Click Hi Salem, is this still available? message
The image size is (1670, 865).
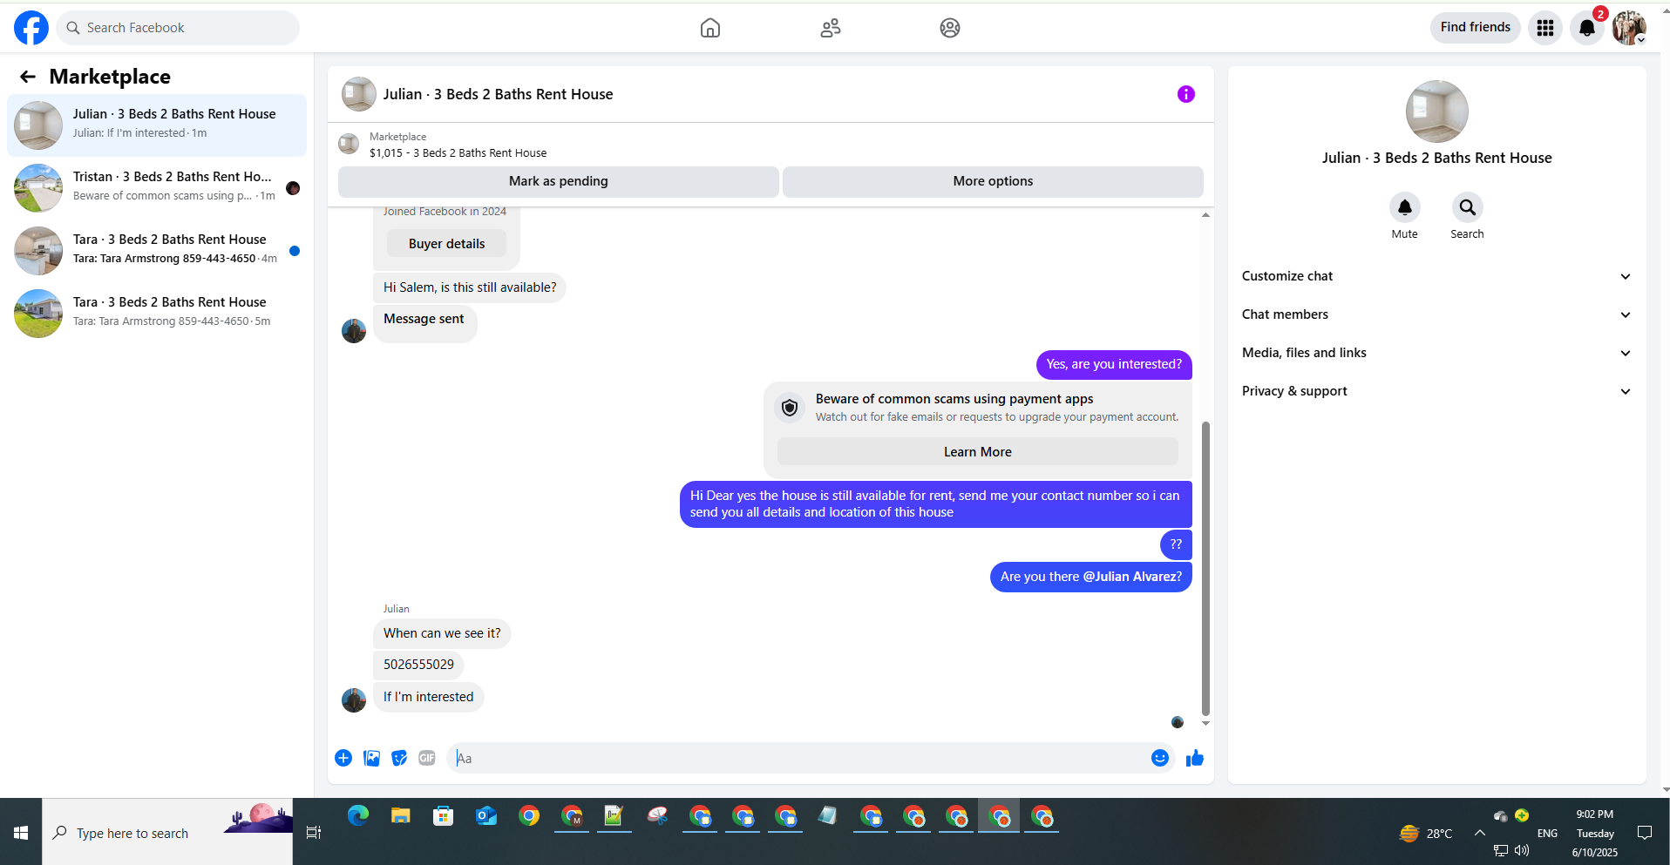470,287
